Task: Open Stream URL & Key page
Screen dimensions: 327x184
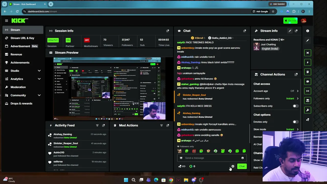Action: click(23, 38)
